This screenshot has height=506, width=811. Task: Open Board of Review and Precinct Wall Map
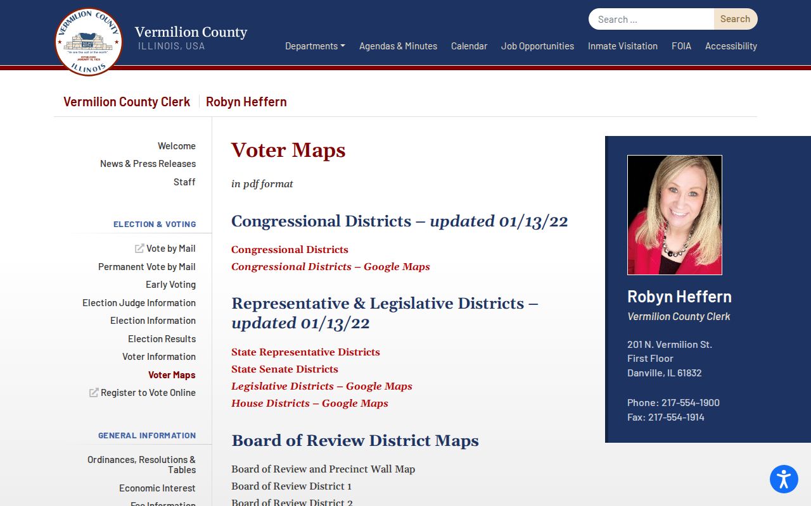pyautogui.click(x=323, y=469)
